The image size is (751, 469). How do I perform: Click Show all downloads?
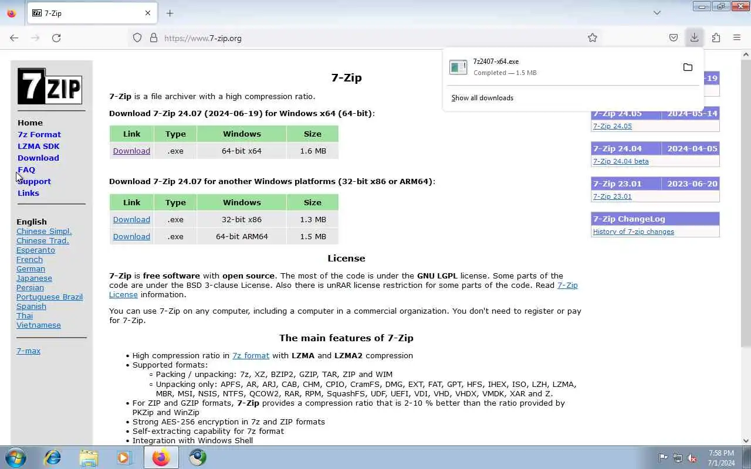(482, 98)
